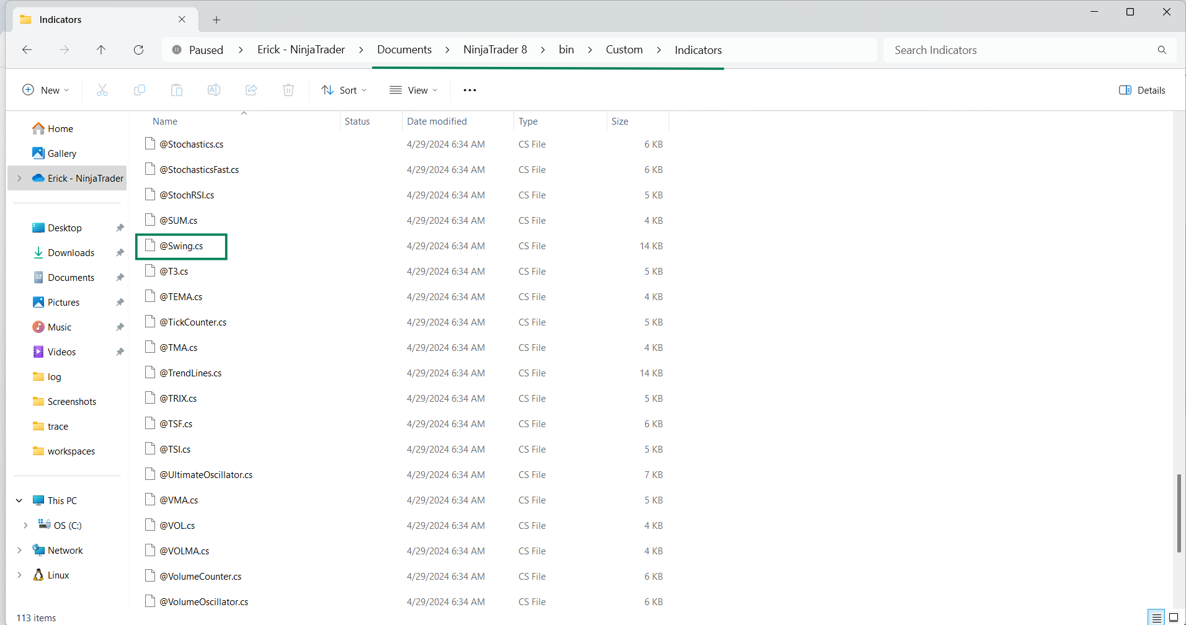The height and width of the screenshot is (625, 1186).
Task: Click the pin icon next to Desktop
Action: pos(120,228)
